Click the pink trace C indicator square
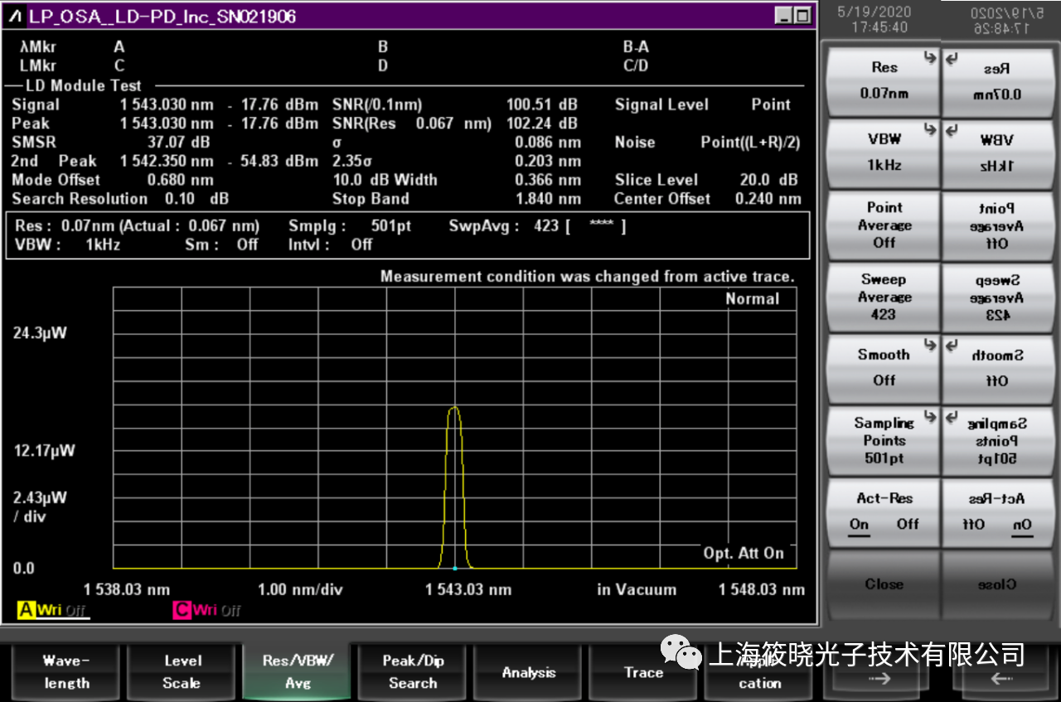 [182, 611]
